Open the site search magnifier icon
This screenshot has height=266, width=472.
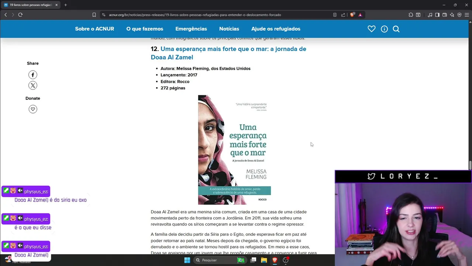(396, 29)
